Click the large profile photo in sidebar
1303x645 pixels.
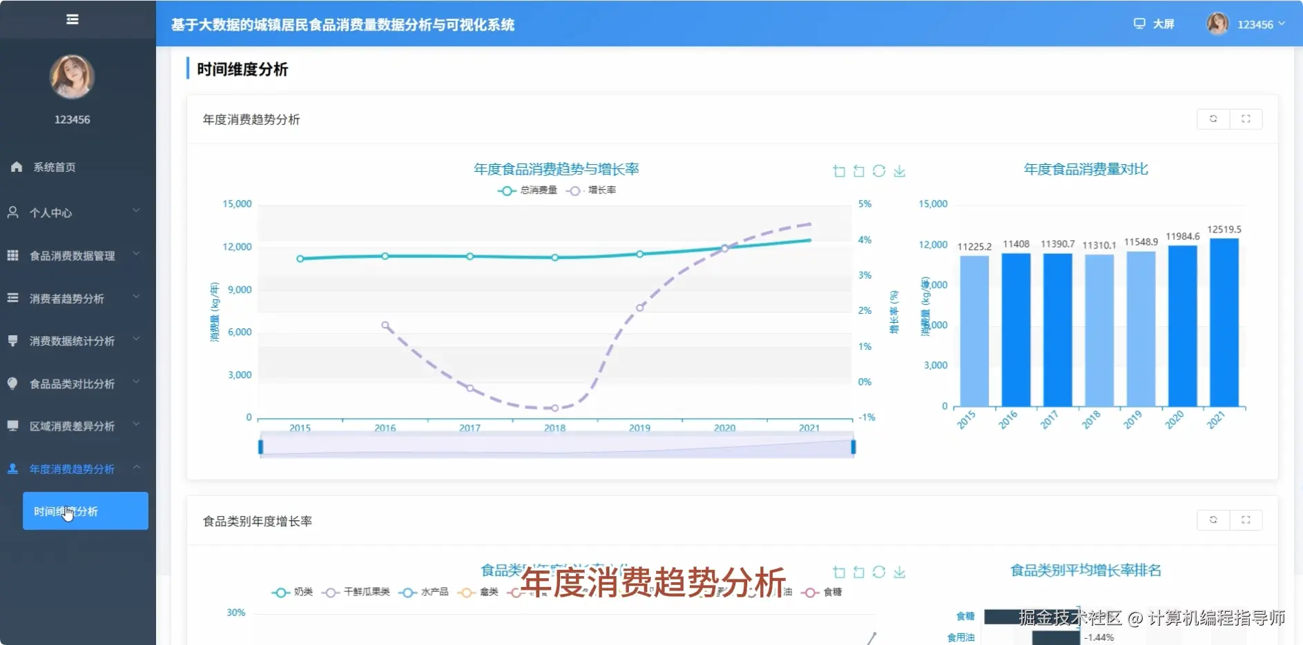pos(72,77)
